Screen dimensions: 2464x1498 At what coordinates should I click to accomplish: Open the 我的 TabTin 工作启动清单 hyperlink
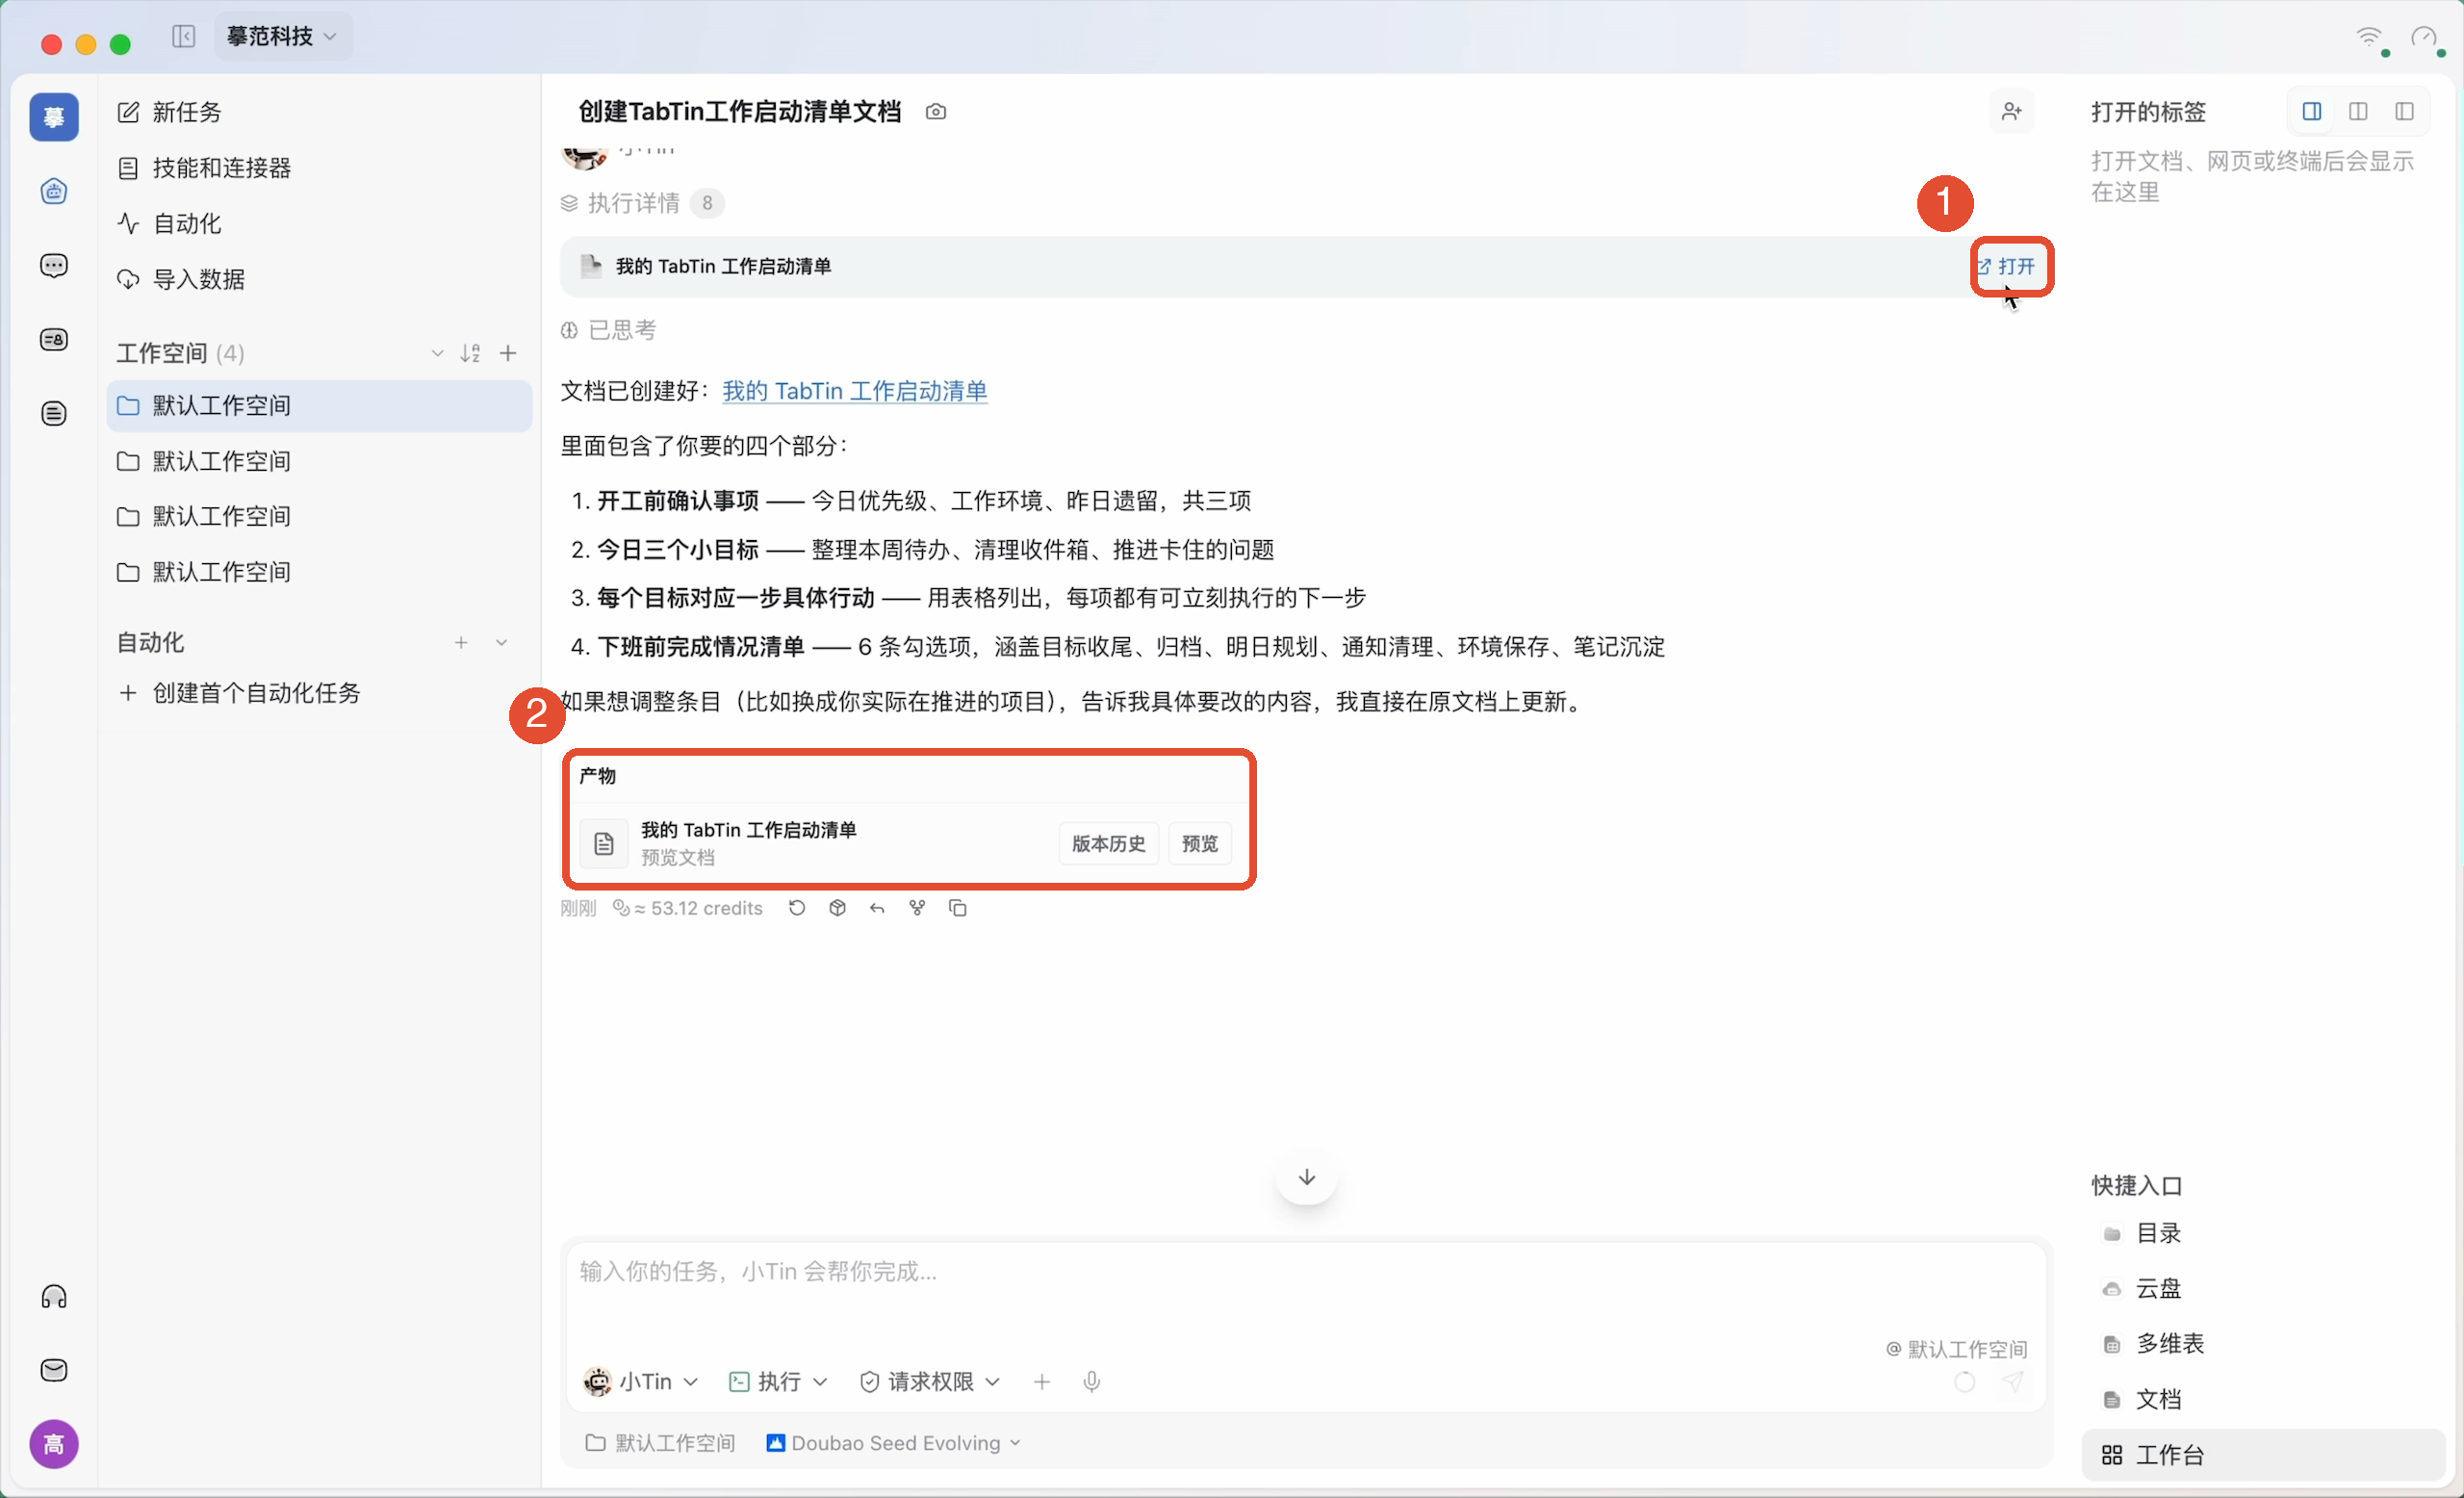pos(854,391)
